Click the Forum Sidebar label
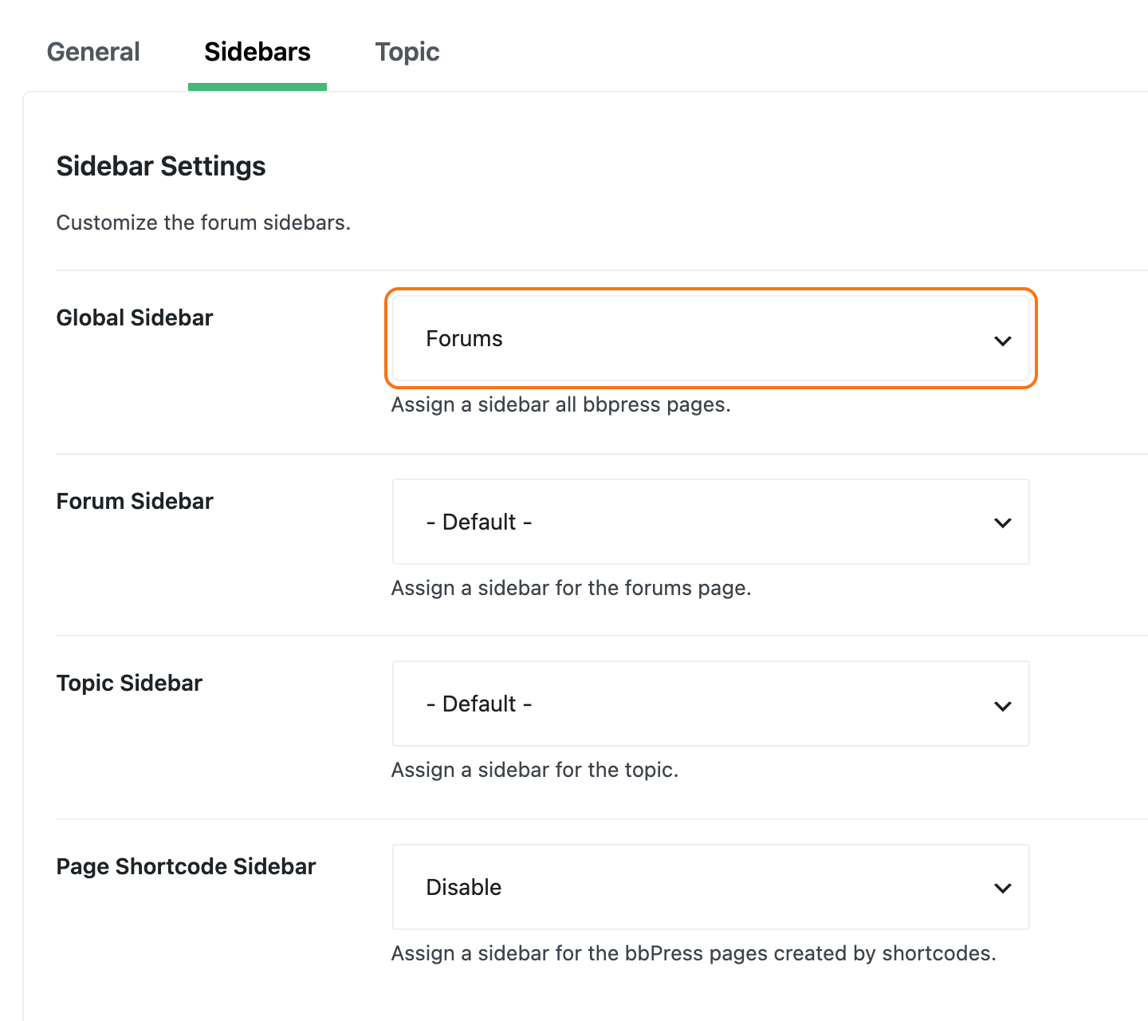This screenshot has width=1148, height=1021. pyautogui.click(x=135, y=501)
